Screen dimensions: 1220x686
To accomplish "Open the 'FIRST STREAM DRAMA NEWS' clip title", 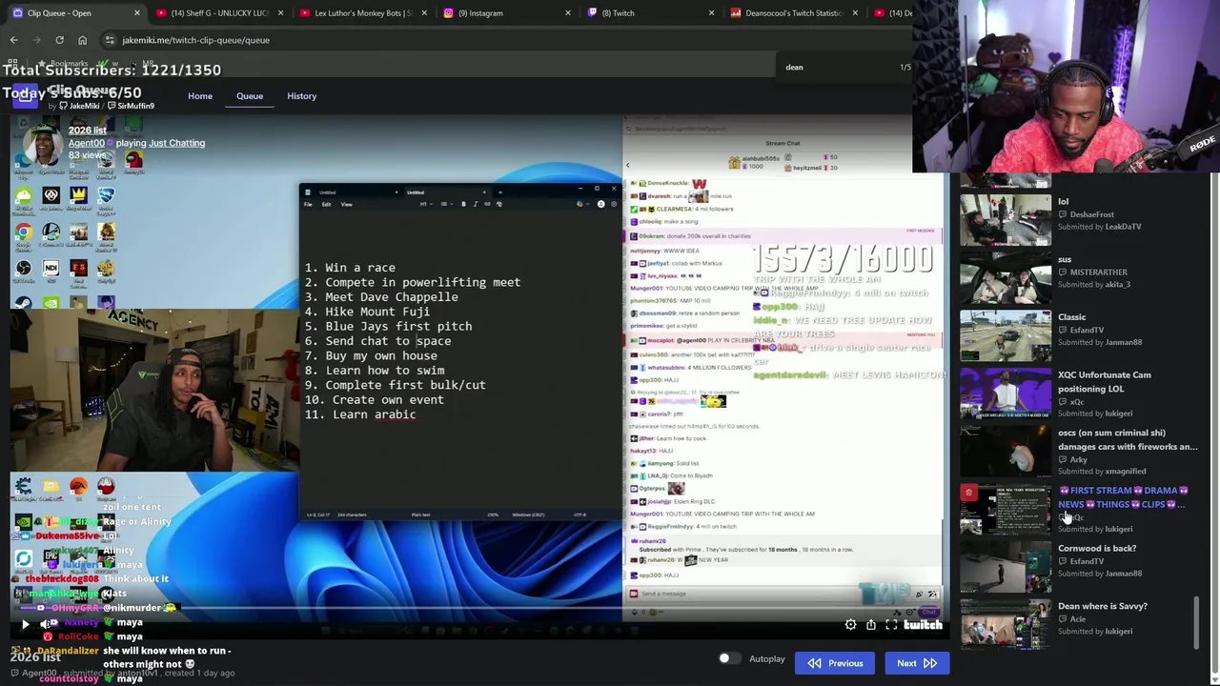I will click(x=1124, y=497).
